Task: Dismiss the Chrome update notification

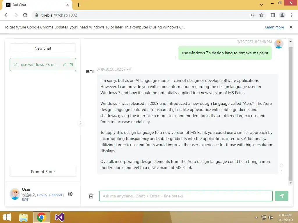Action: (x=291, y=27)
